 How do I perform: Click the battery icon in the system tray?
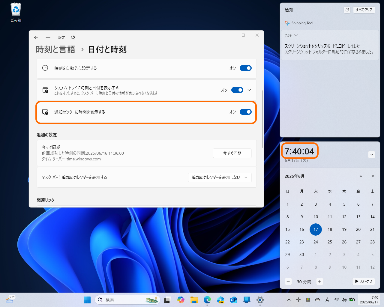pos(352,299)
